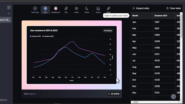Click the account email in sidebar

pos(3,100)
